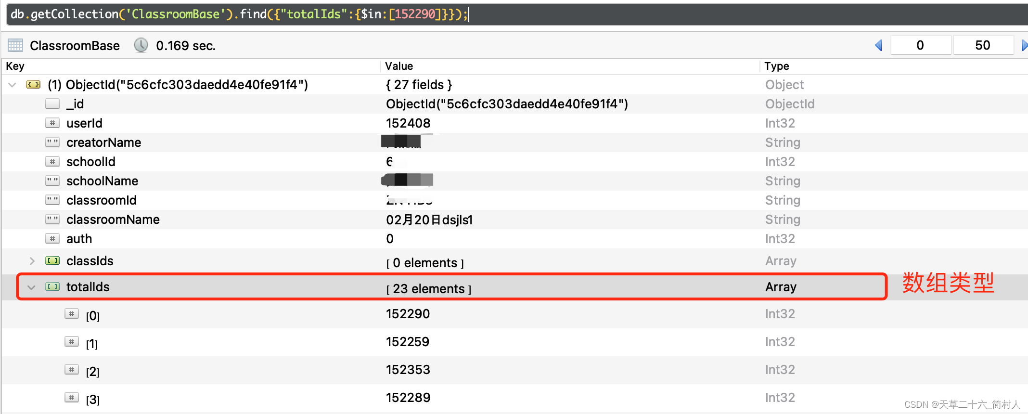
Task: Select the creatorName field row
Action: (x=515, y=142)
